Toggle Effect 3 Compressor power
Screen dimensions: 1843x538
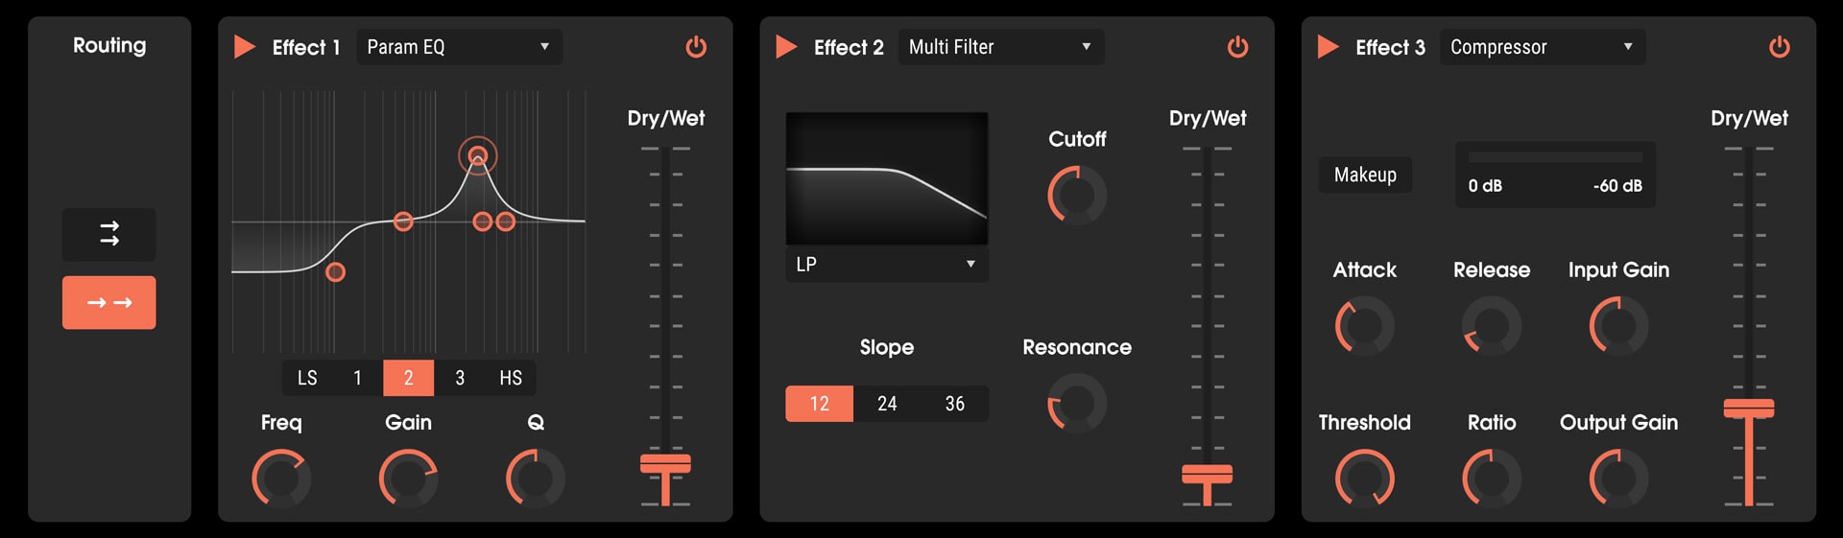(x=1779, y=47)
